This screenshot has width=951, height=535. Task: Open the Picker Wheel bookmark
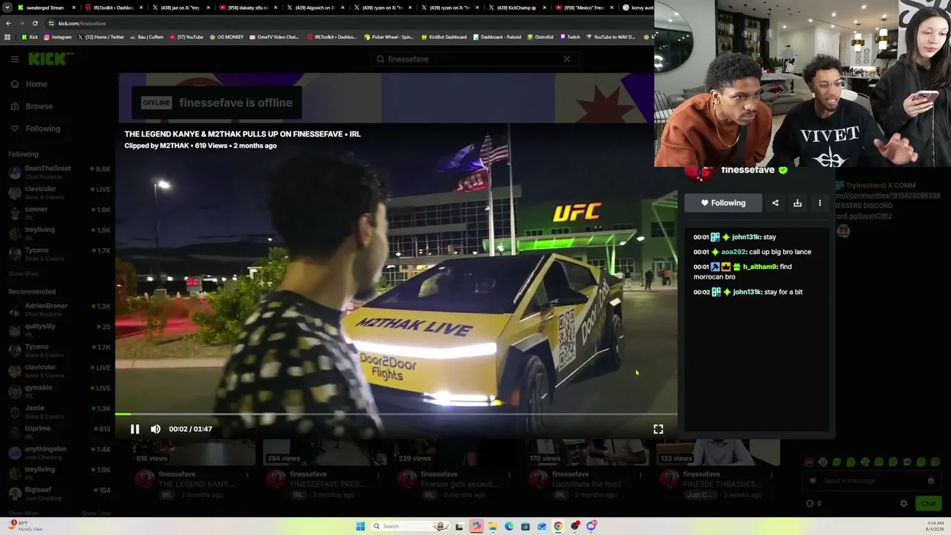[389, 36]
